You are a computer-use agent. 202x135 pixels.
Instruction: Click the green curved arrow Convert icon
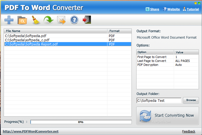pyautogui.click(x=48, y=20)
